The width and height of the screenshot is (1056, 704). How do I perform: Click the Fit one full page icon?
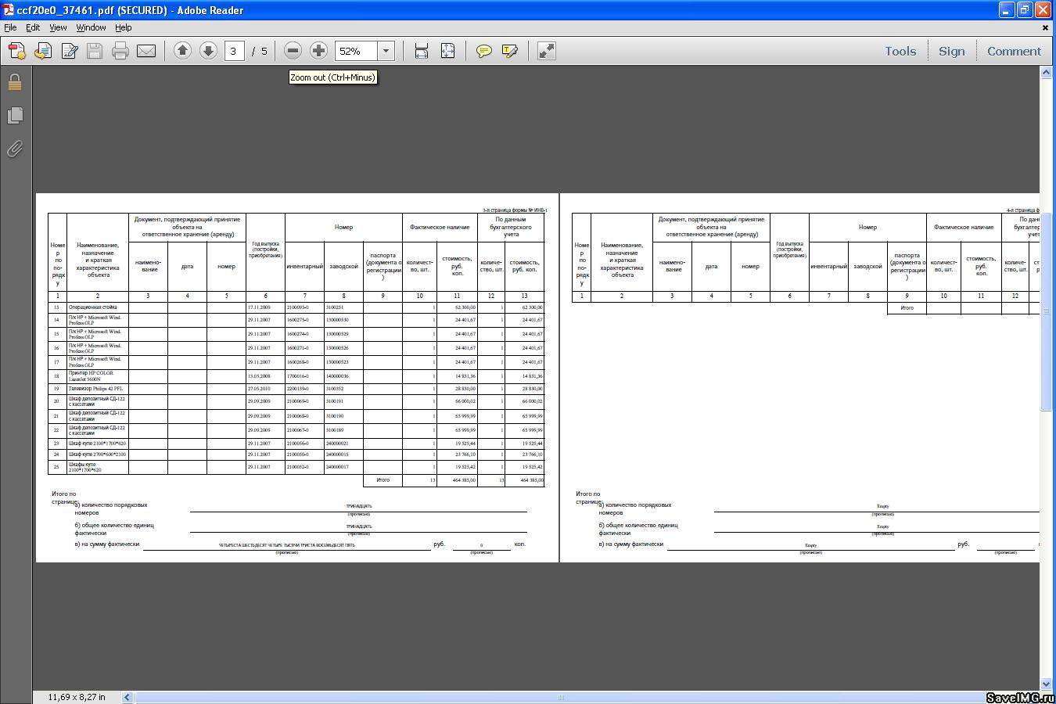tap(447, 51)
